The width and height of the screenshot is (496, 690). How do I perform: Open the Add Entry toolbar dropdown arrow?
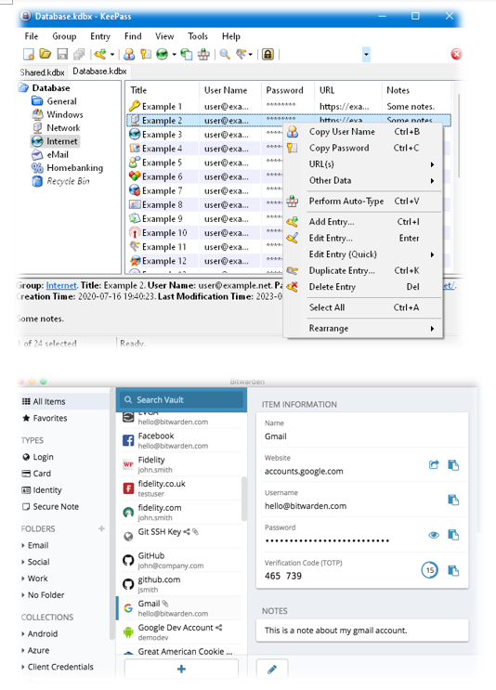point(111,55)
